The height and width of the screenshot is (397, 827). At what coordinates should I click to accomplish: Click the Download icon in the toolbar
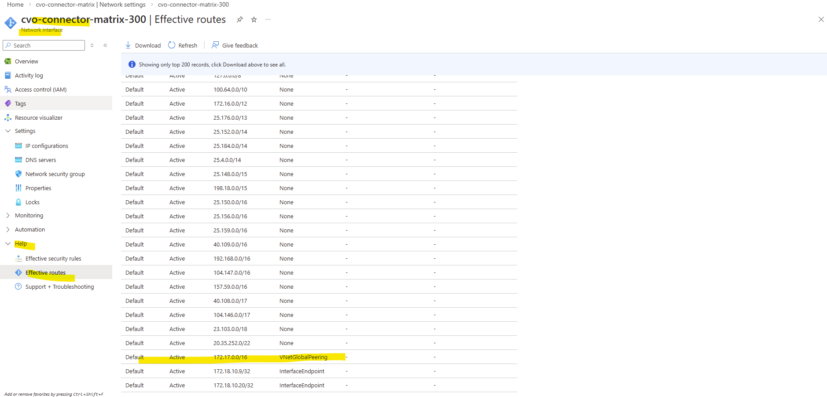click(x=128, y=45)
